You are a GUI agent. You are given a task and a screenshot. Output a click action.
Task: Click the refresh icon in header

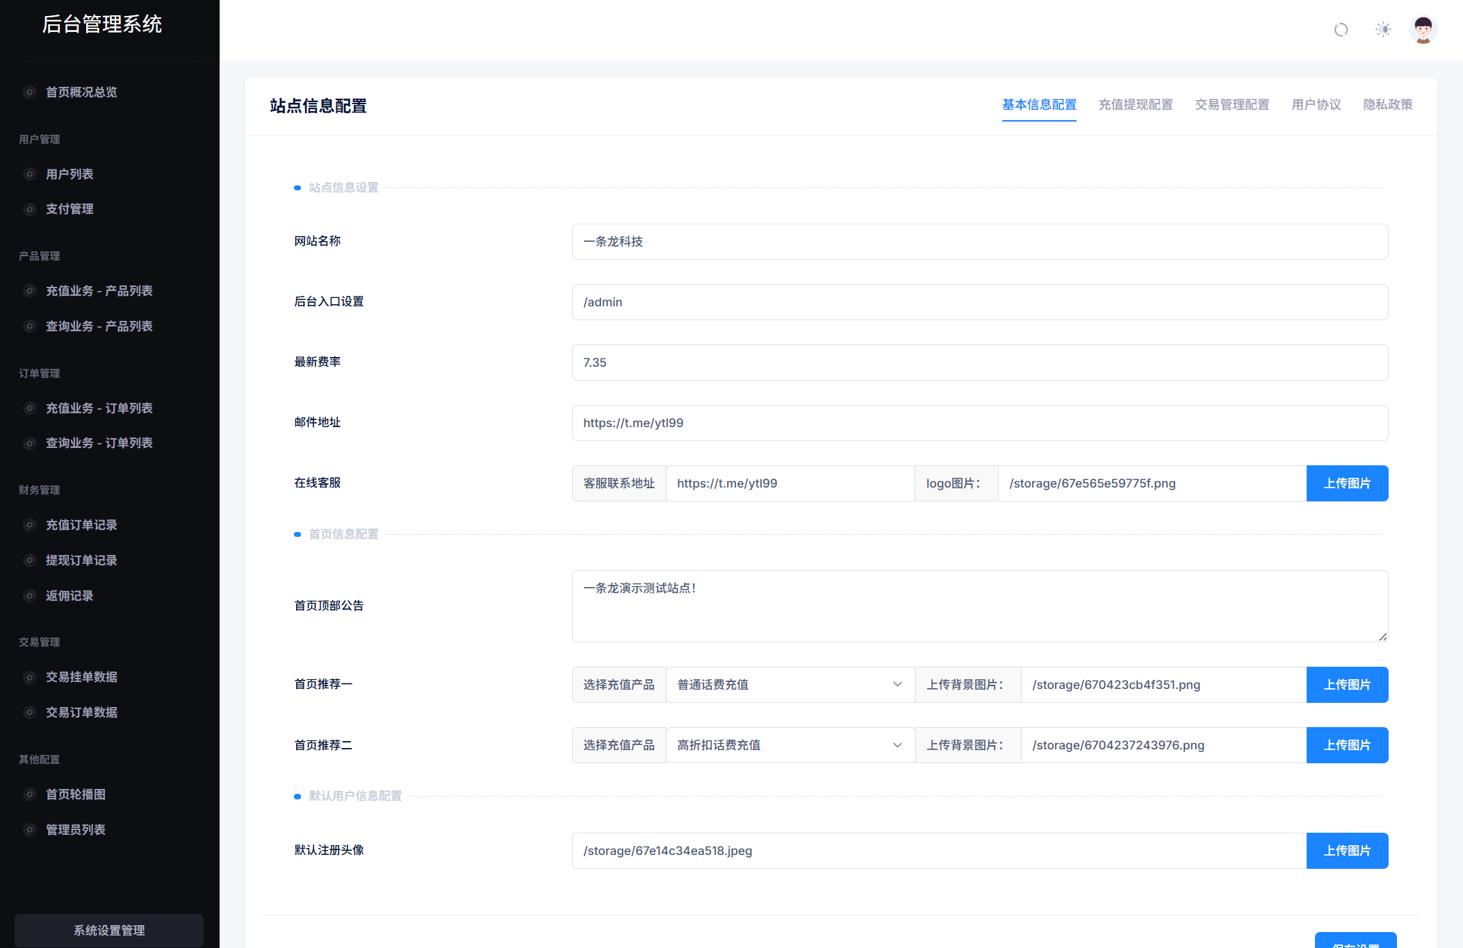1341,30
